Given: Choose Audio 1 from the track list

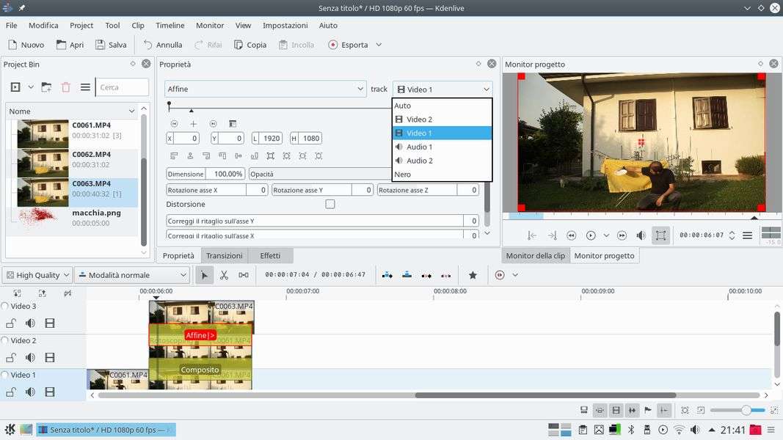Looking at the screenshot, I should click(x=419, y=147).
